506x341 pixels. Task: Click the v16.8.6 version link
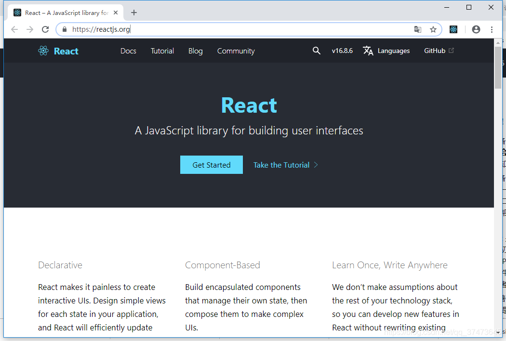[x=342, y=51]
